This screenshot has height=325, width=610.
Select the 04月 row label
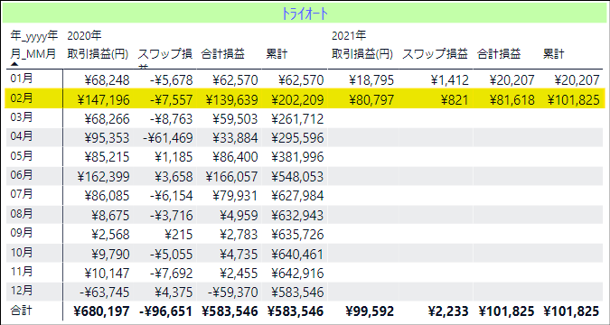[x=22, y=136]
